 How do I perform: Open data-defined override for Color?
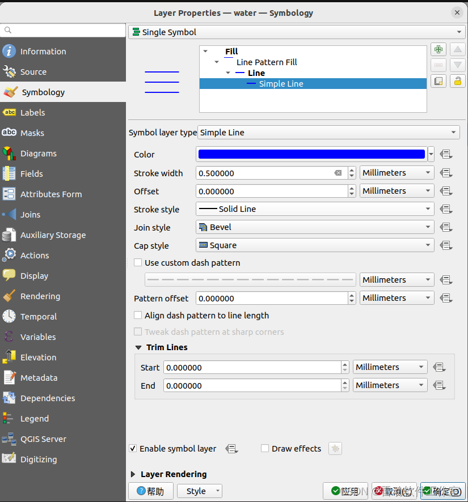click(446, 155)
